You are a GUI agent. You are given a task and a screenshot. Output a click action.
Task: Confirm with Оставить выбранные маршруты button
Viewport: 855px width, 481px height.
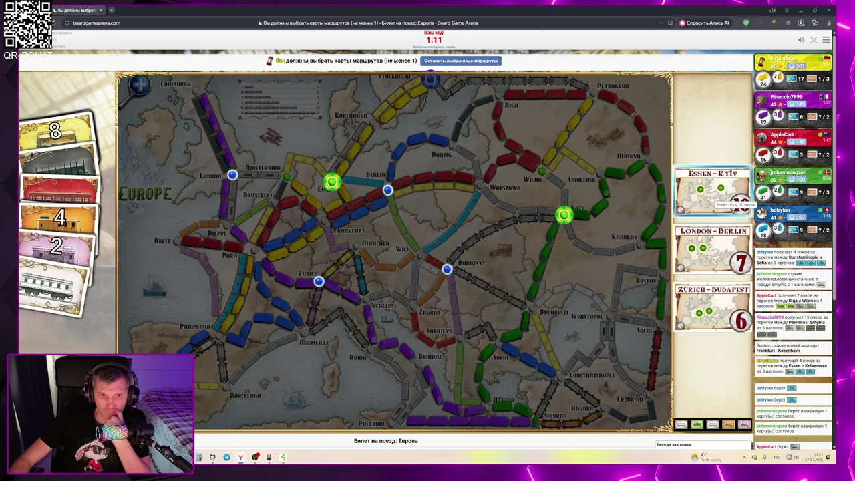[x=460, y=61]
